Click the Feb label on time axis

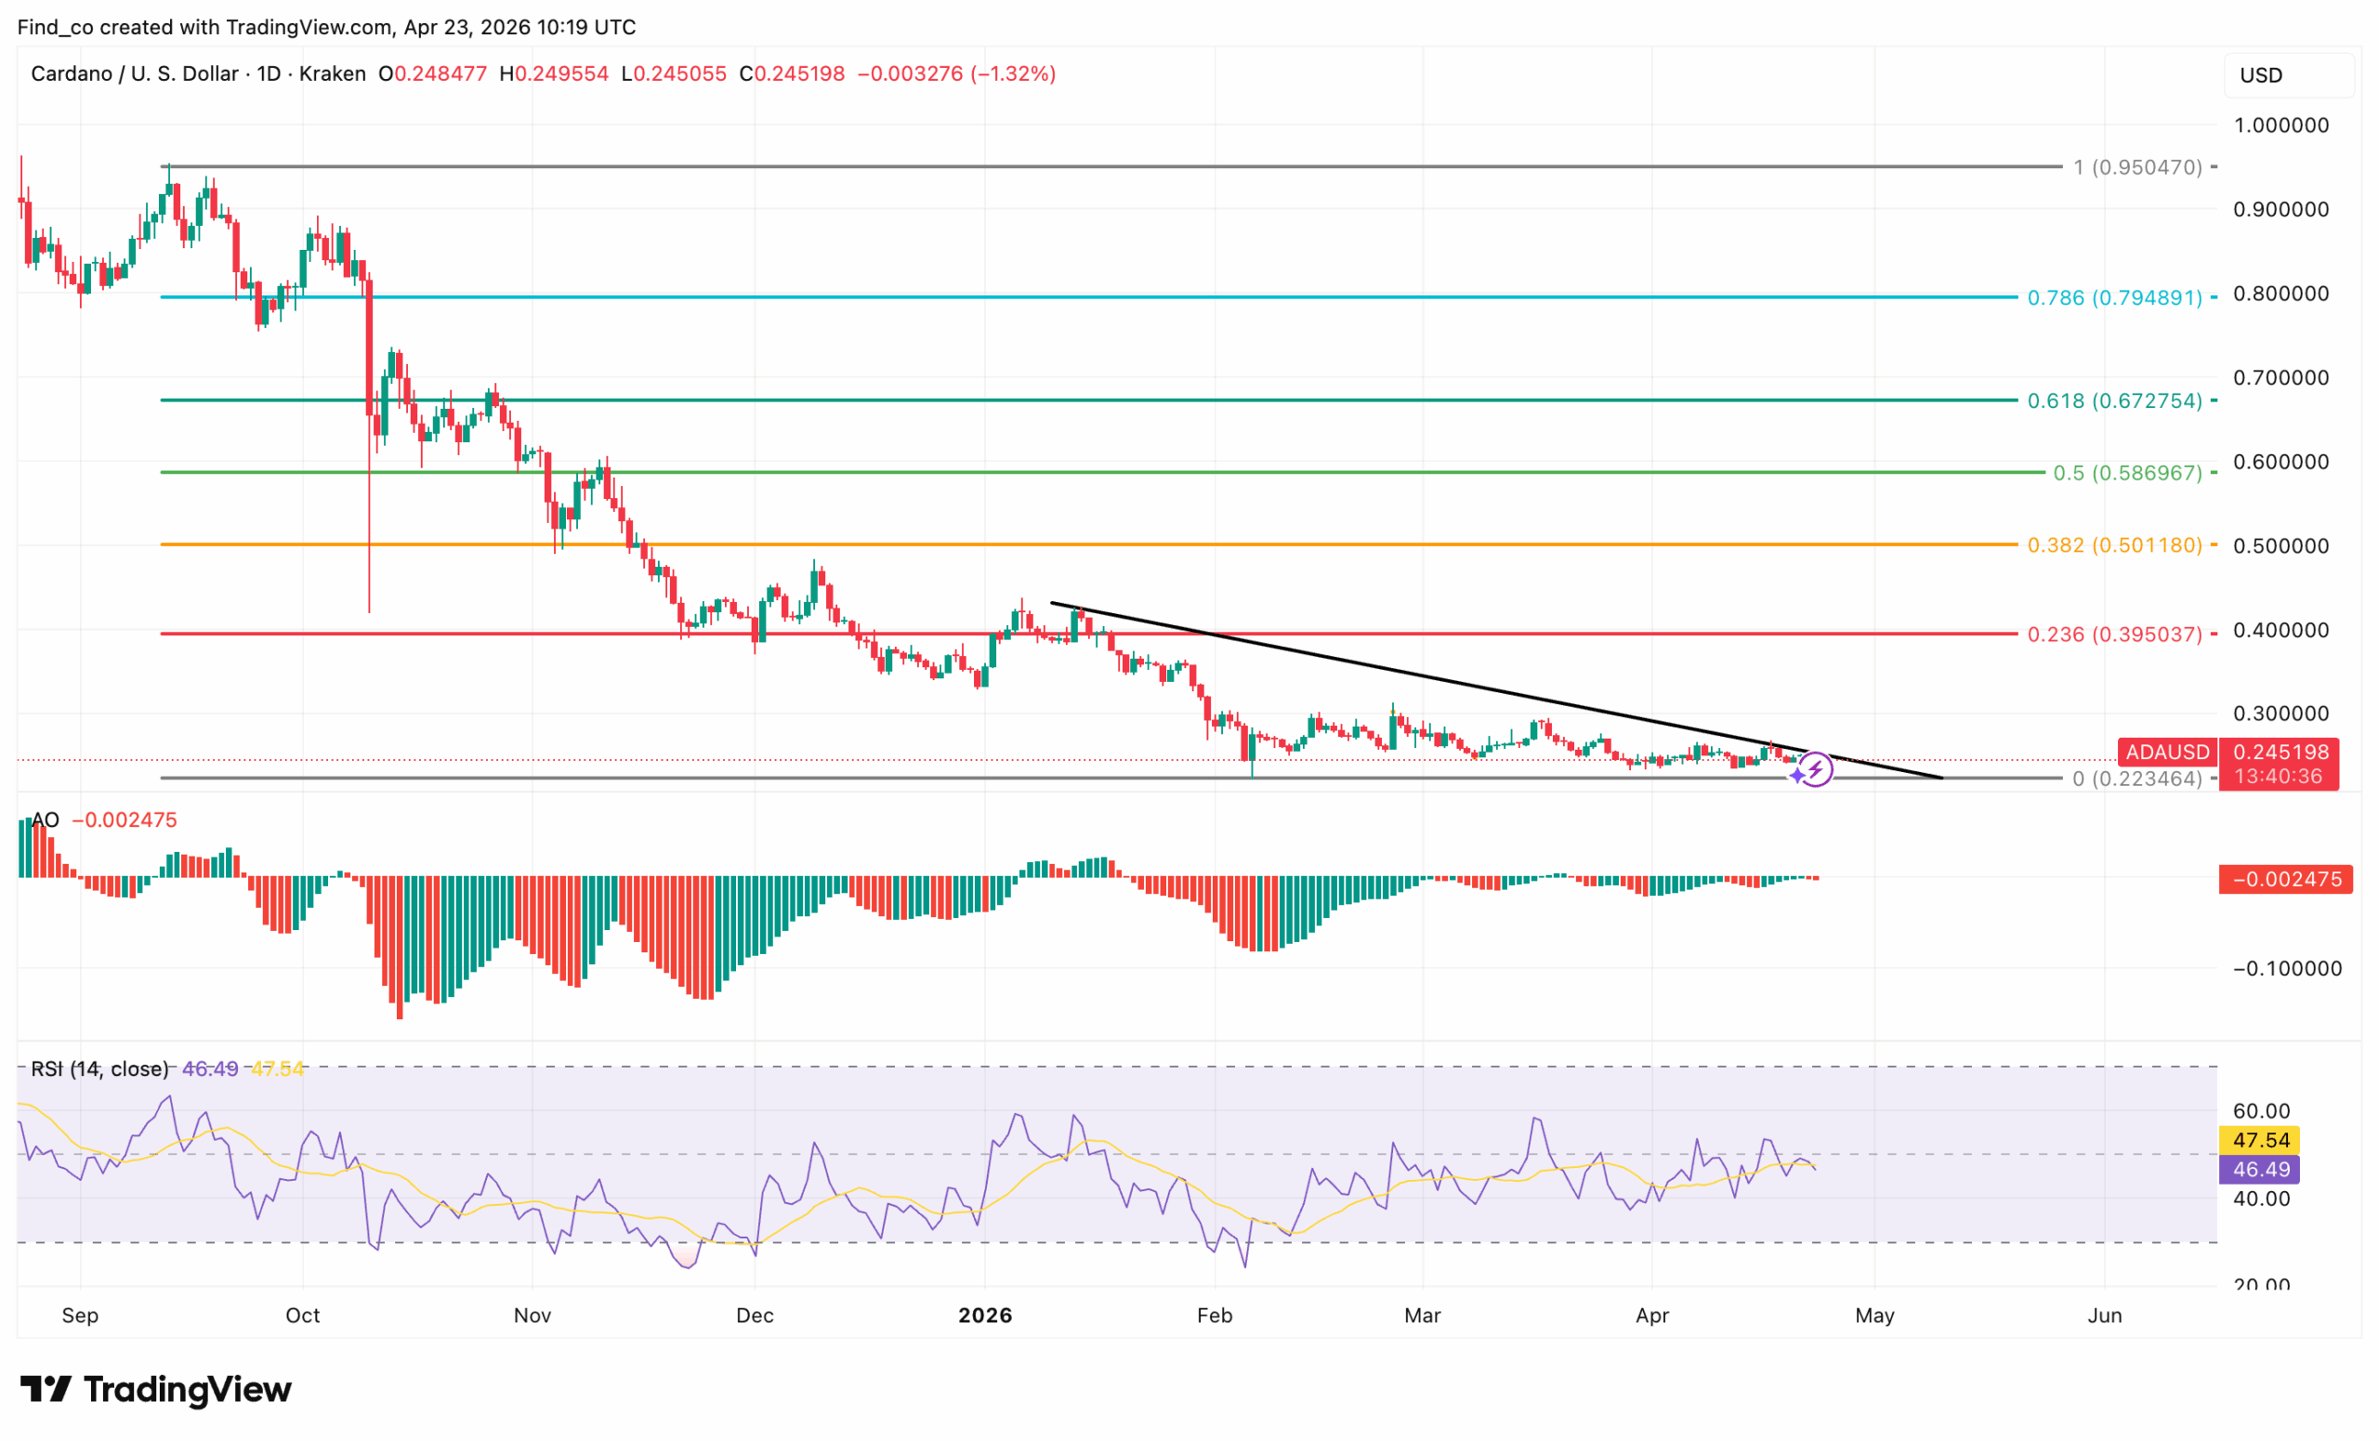pos(1215,1316)
